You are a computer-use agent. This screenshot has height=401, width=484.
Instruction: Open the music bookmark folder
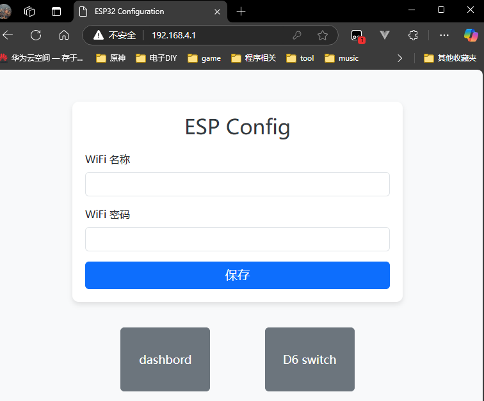click(x=341, y=58)
